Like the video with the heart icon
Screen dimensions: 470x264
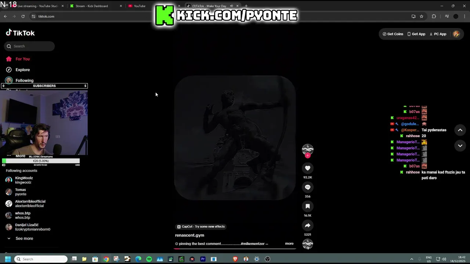coord(308,168)
